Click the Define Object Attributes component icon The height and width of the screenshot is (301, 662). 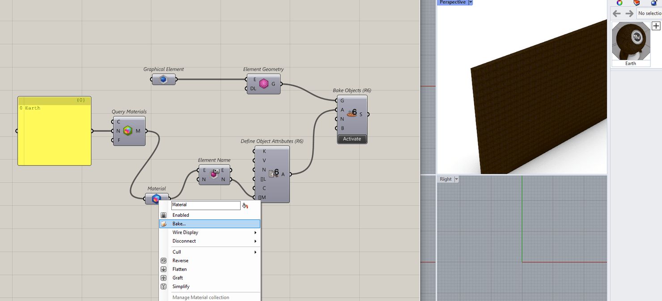click(x=273, y=174)
